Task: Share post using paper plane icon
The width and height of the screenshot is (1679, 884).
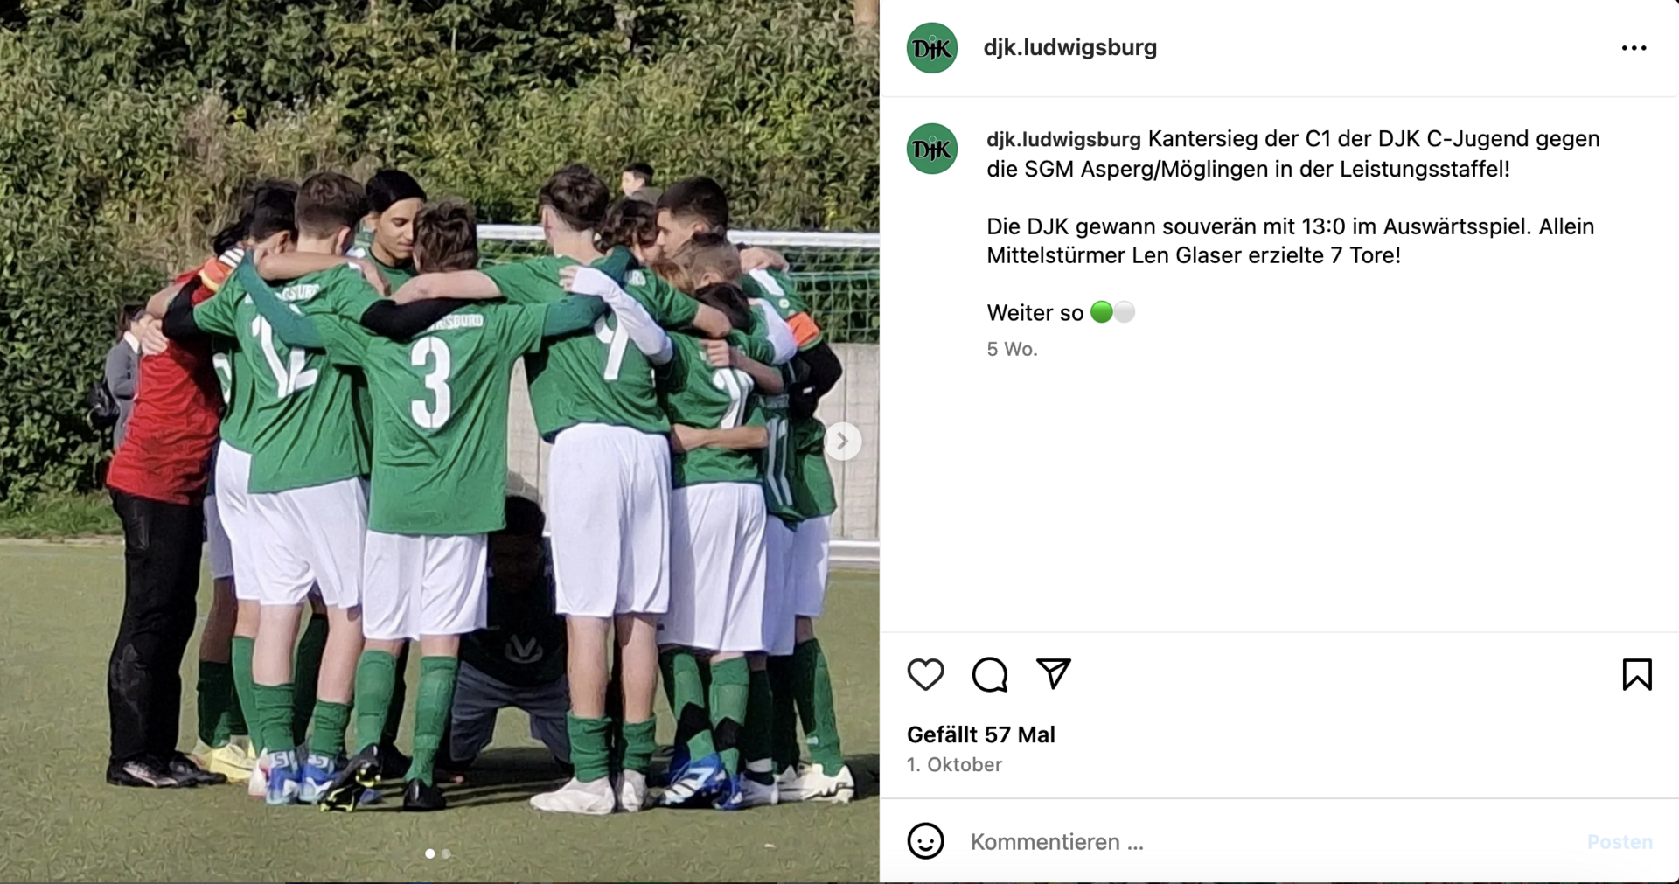Action: [1054, 674]
